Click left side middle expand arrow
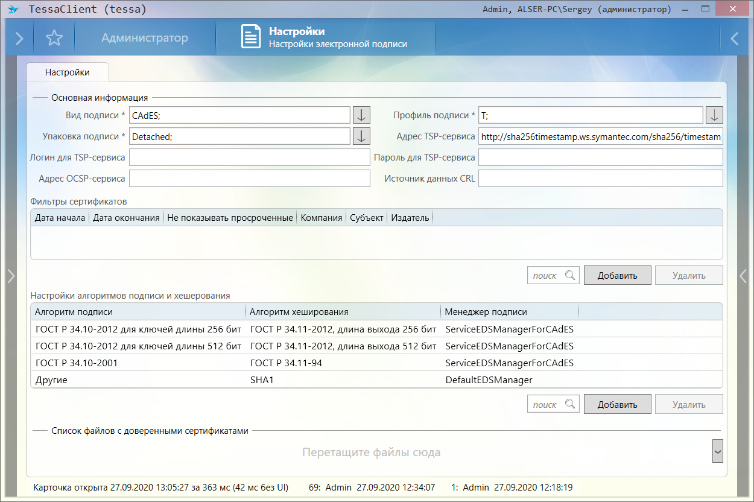The image size is (754, 502). pyautogui.click(x=10, y=276)
